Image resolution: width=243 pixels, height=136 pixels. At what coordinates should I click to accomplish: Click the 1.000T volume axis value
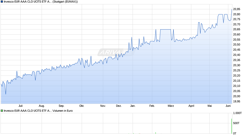click(x=237, y=113)
